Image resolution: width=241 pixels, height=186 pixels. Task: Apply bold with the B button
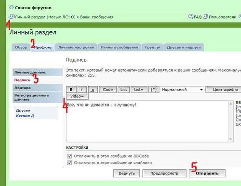71,90
